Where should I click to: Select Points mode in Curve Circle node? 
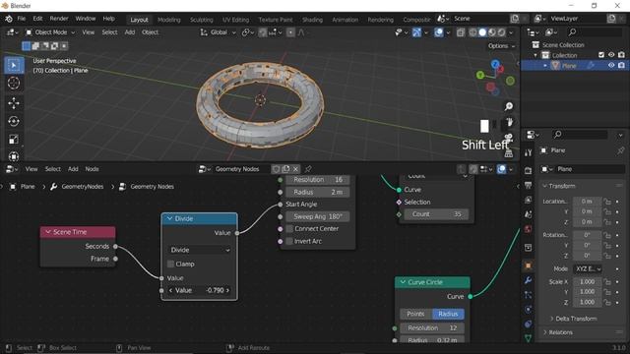pos(415,314)
